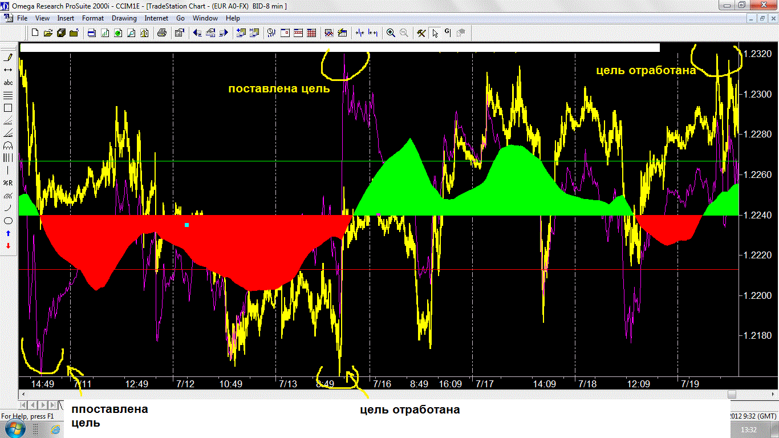Open the Drawing menu
Viewport: 779px width, 438px height.
(x=124, y=18)
